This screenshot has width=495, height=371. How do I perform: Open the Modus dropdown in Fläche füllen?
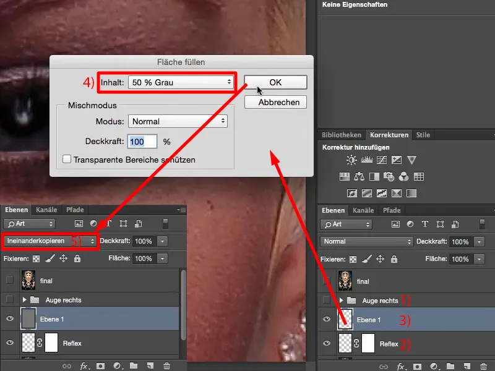[178, 121]
